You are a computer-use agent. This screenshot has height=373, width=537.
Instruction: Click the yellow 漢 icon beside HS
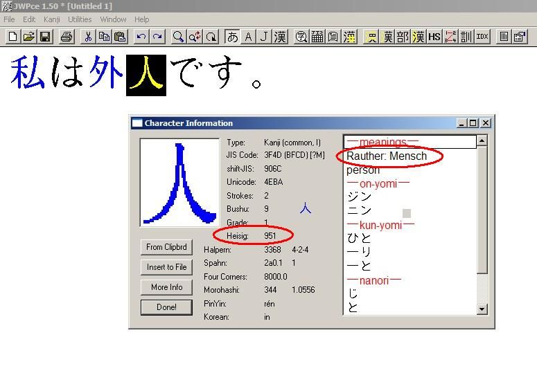click(x=418, y=36)
